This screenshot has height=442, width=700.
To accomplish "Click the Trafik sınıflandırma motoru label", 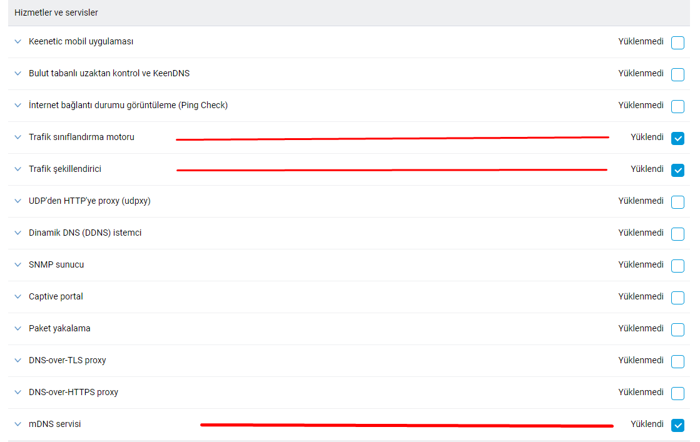I will (81, 137).
